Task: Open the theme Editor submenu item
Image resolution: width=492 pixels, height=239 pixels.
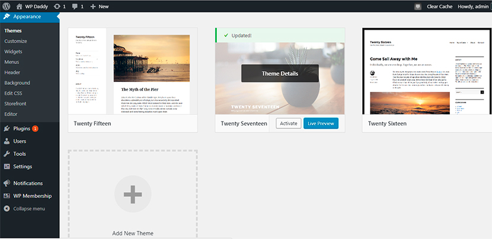Action: (11, 114)
